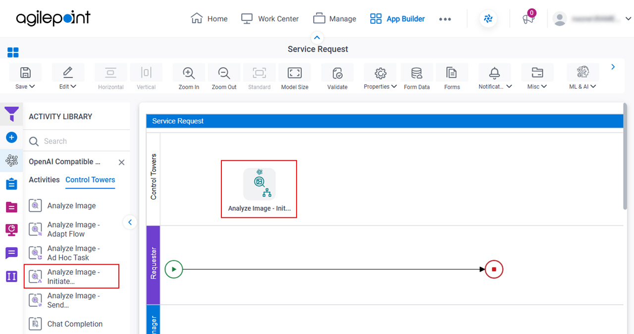
Task: Select Analyze Image activity in library
Action: (72, 206)
